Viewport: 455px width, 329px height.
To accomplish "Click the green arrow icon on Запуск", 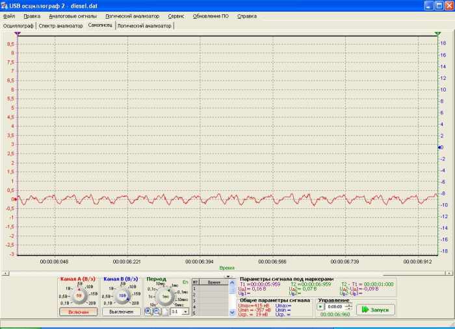I will pyautogui.click(x=365, y=310).
